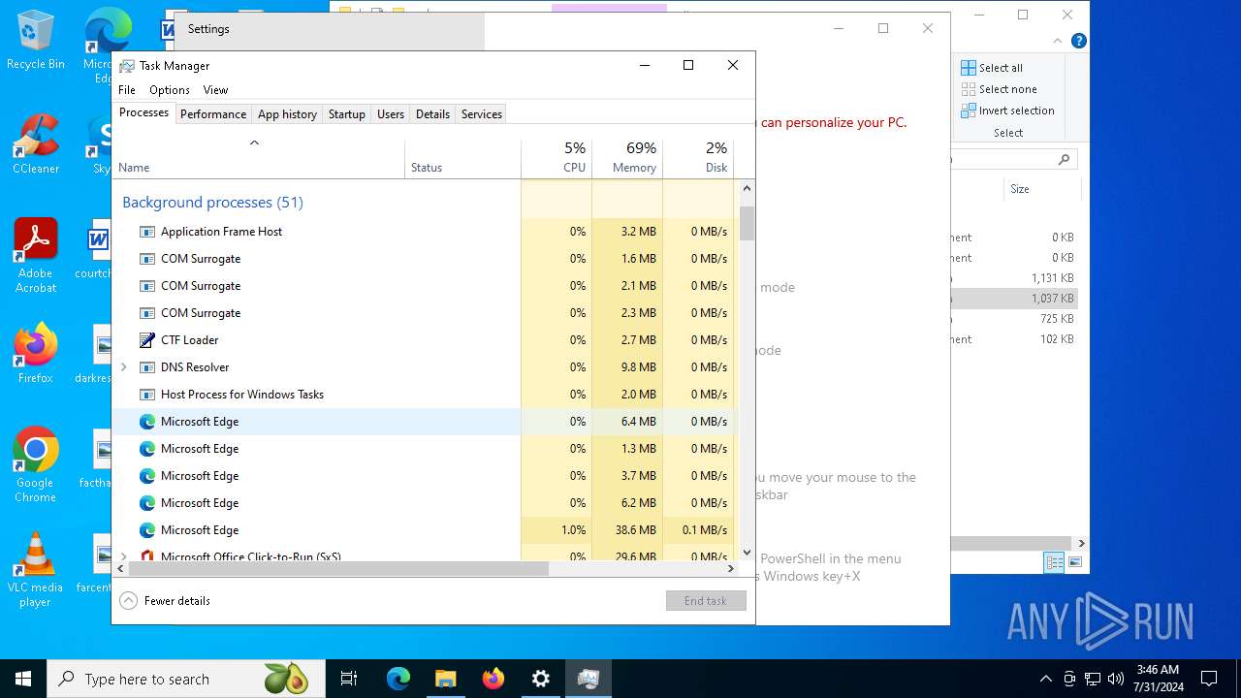
Task: Click the CTF Loader pencil icon
Action: pos(147,340)
